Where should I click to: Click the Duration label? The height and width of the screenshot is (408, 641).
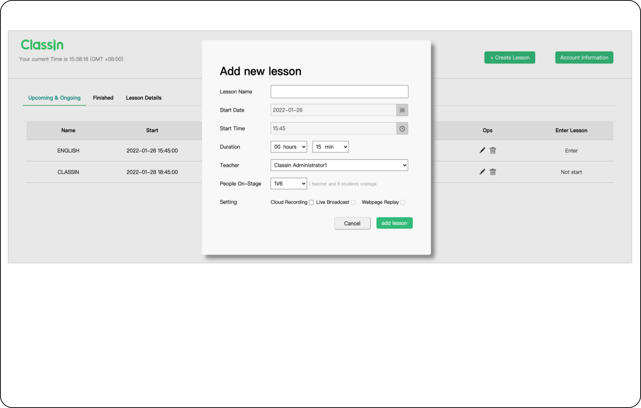click(x=230, y=147)
